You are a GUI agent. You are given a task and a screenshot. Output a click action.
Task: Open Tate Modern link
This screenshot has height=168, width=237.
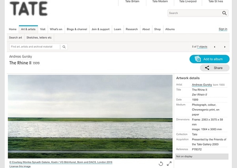[160, 2]
